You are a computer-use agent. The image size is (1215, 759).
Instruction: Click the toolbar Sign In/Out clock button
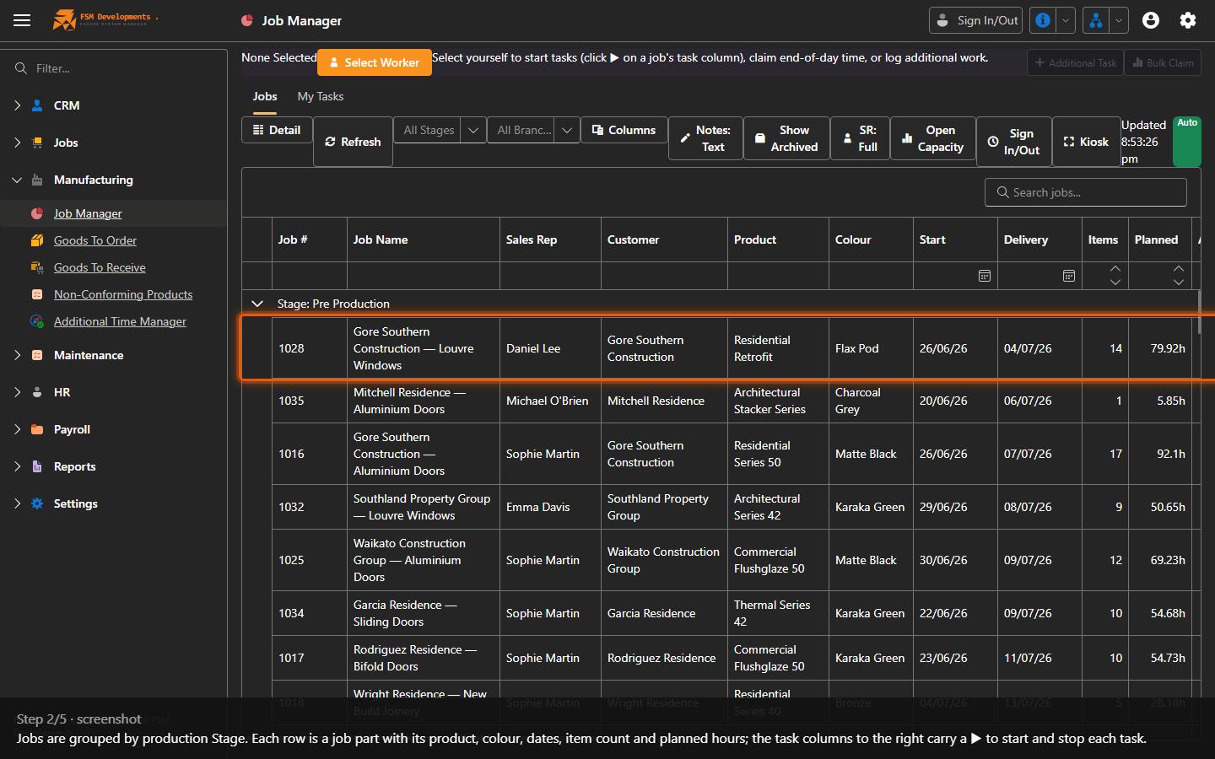point(1014,142)
